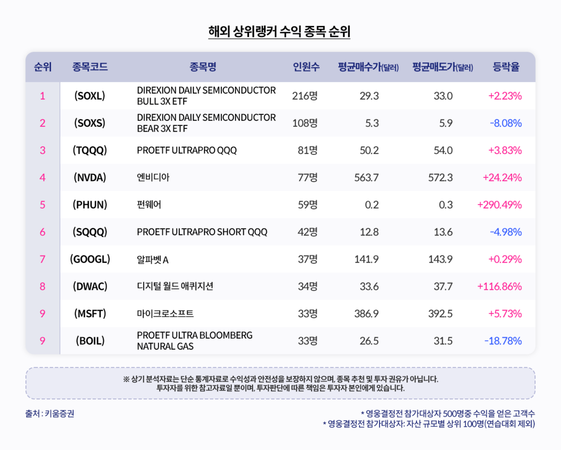Select the '등락율' column header

(506, 67)
